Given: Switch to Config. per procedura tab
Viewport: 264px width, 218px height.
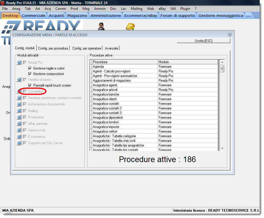Looking at the screenshot, I should pyautogui.click(x=53, y=48).
